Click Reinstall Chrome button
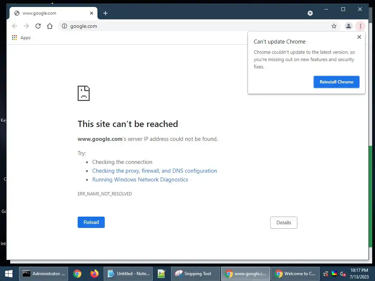375x281 pixels. (336, 82)
